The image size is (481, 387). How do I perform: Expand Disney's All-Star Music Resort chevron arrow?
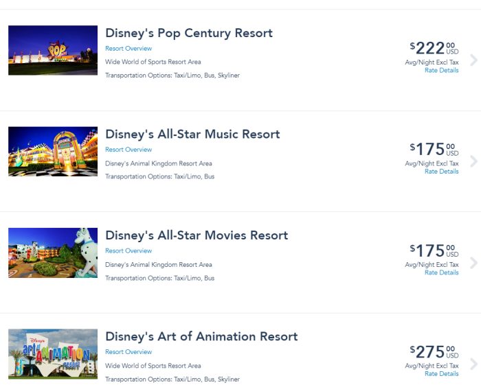(x=473, y=161)
